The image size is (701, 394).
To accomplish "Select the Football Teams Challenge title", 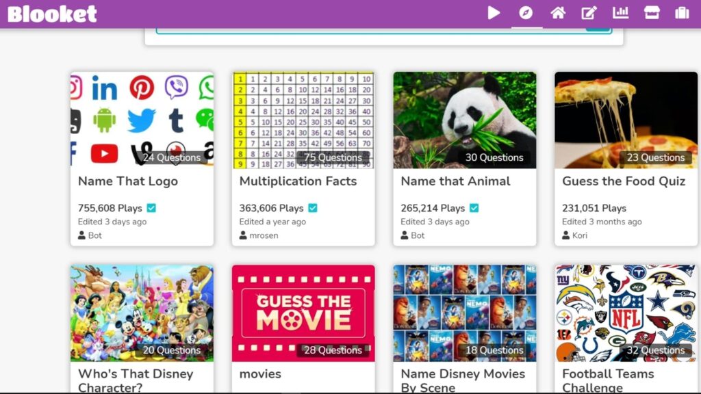I will click(608, 380).
